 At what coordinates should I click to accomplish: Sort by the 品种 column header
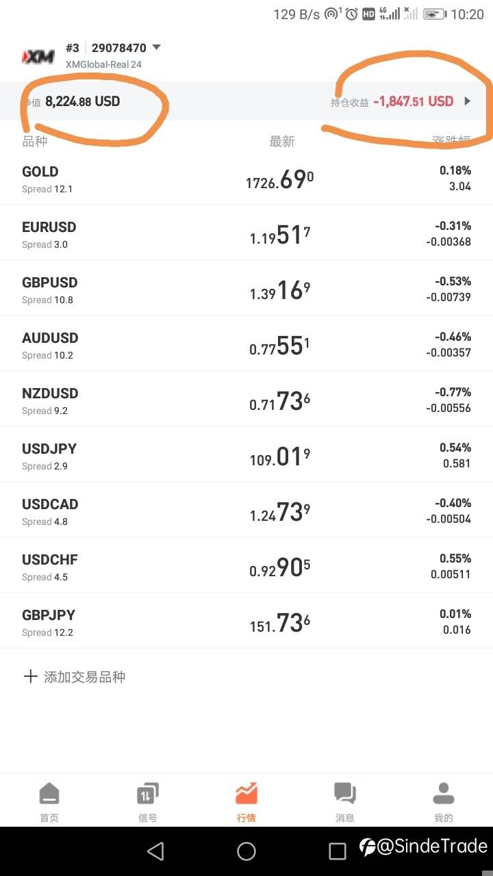click(35, 142)
